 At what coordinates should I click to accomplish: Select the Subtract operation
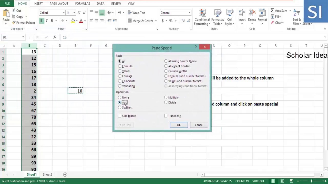(x=120, y=107)
